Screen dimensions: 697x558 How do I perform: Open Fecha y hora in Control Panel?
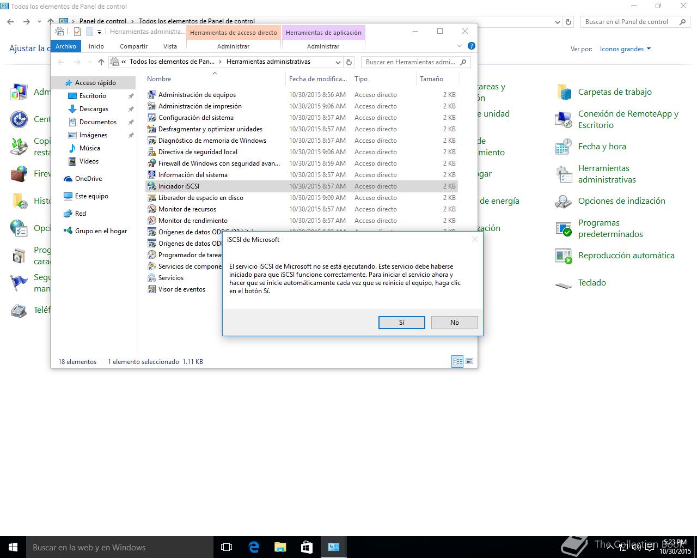(591, 147)
